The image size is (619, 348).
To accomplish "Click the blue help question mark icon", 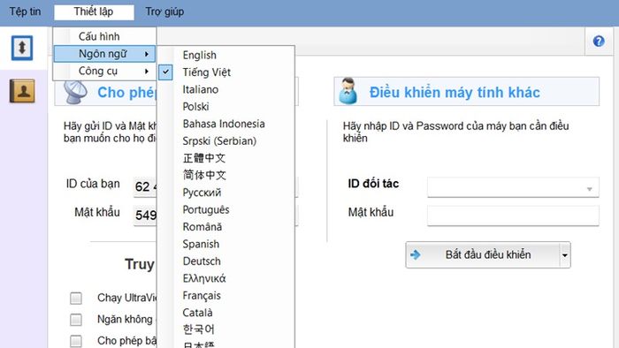I will pos(599,41).
